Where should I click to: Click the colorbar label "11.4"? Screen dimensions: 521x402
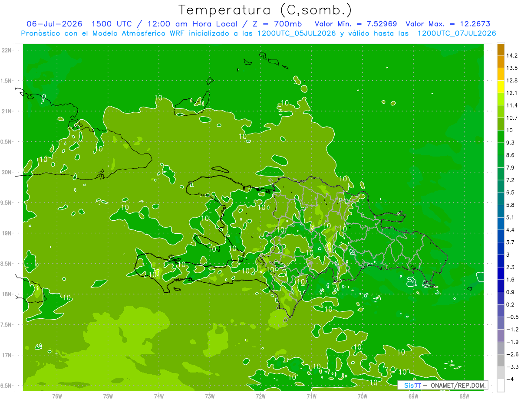(x=512, y=105)
